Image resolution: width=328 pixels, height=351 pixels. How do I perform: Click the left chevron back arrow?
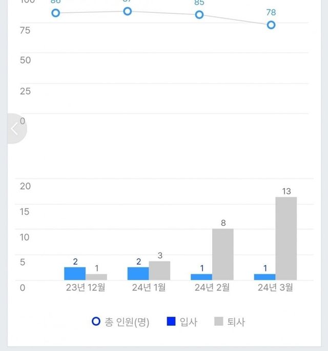[14, 128]
